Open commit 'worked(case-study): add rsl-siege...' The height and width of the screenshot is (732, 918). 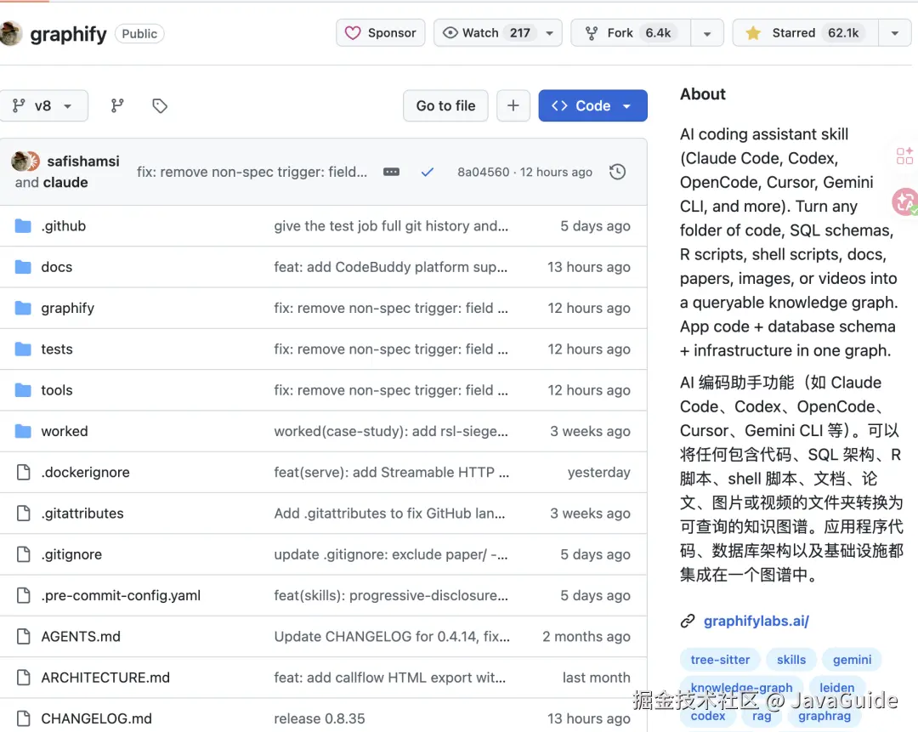391,431
